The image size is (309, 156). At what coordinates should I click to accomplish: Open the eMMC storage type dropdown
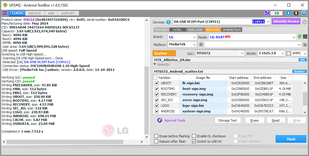(x=299, y=53)
